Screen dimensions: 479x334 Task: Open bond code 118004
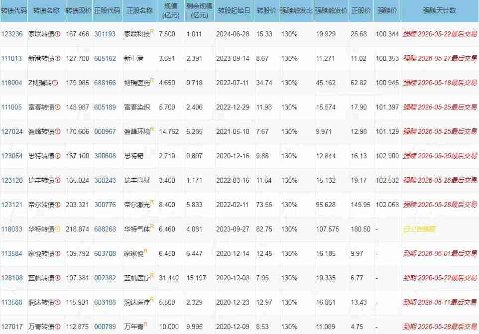[x=12, y=83]
